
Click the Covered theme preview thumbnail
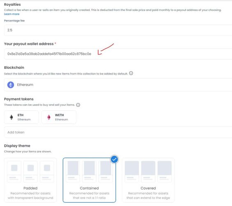tap(148, 171)
